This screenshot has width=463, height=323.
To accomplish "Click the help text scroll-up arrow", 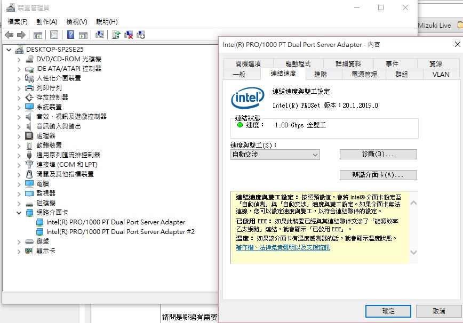I will tap(414, 203).
